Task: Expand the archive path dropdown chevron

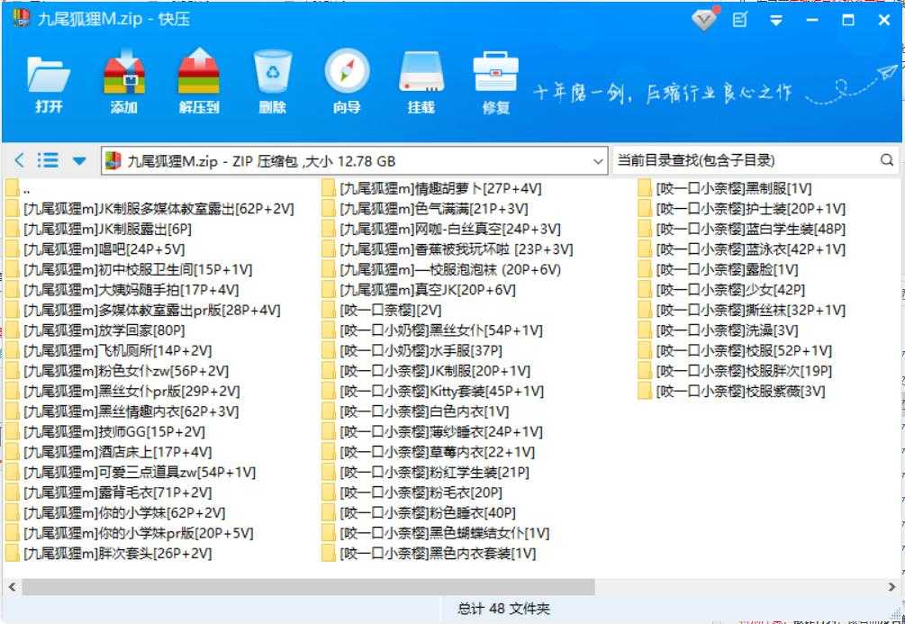Action: point(598,162)
